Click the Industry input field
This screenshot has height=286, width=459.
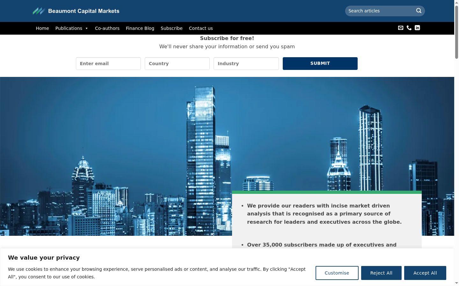point(246,64)
